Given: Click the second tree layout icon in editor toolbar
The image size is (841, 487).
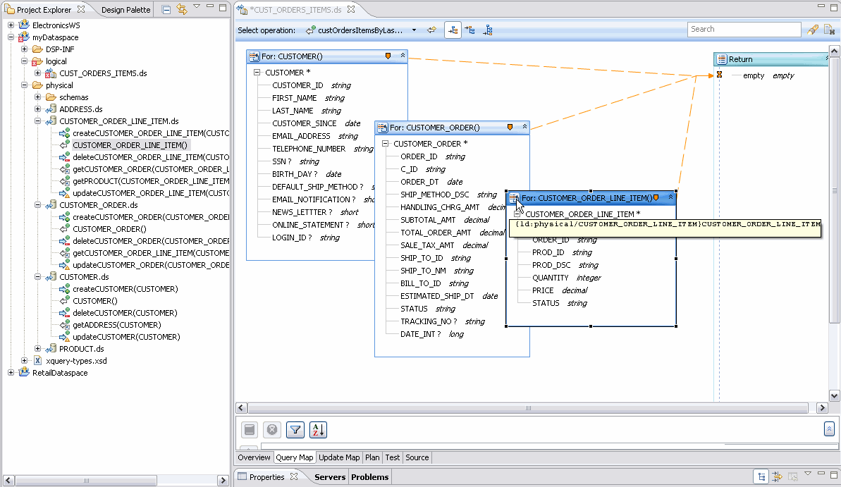Looking at the screenshot, I should (469, 30).
